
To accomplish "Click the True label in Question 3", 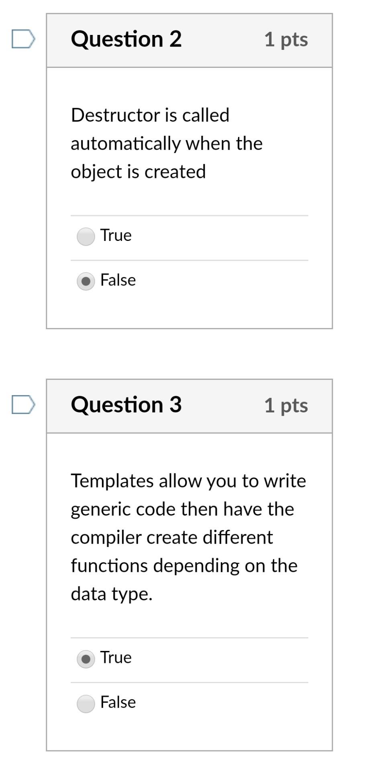I will 116,658.
